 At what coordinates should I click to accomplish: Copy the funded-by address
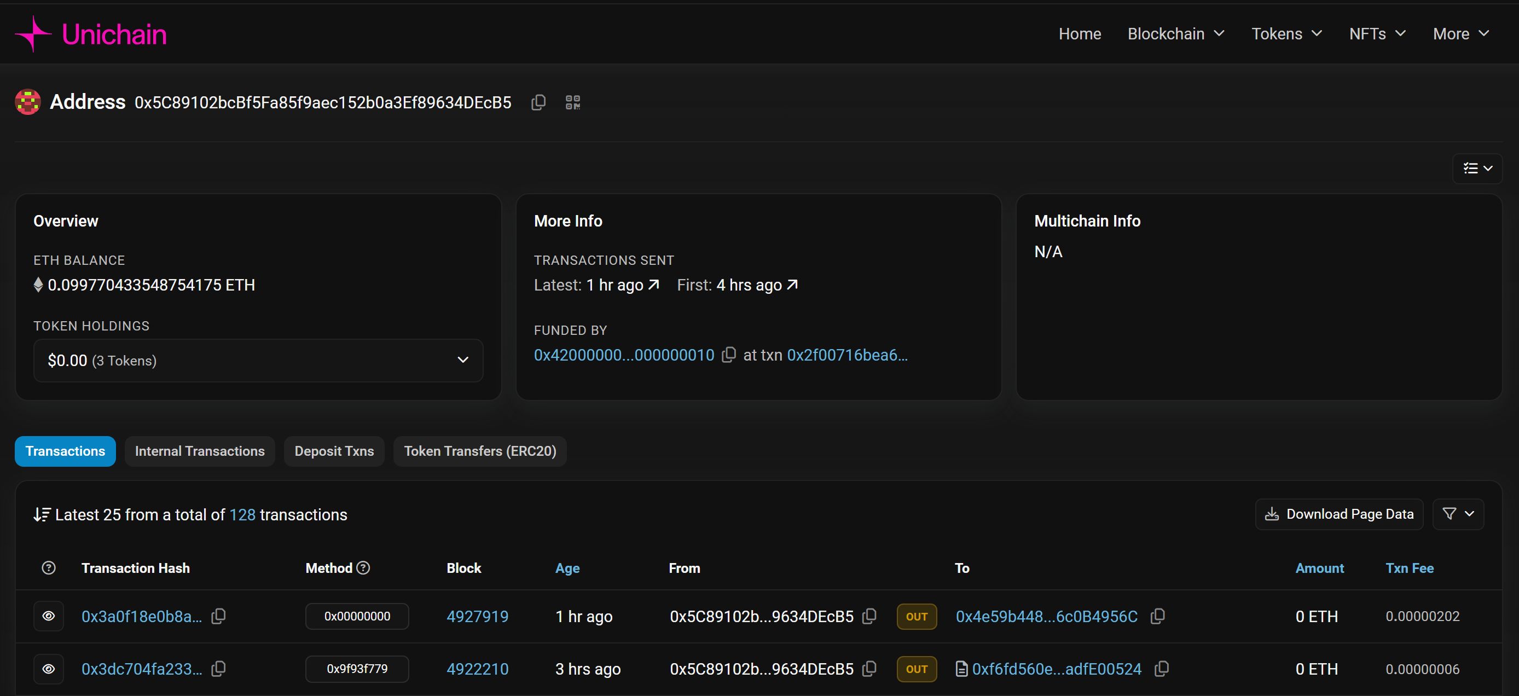(729, 355)
